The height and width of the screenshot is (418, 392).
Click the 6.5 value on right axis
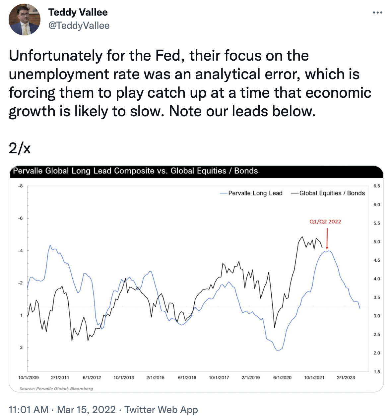pos(377,186)
